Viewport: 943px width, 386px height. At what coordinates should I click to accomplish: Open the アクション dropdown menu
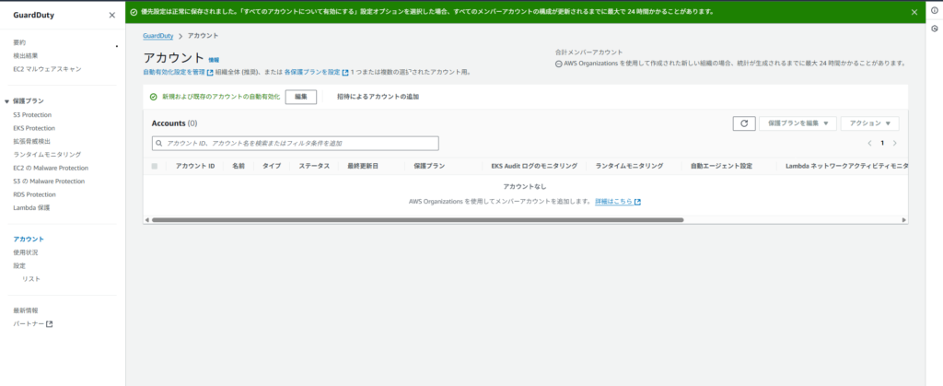pyautogui.click(x=869, y=123)
